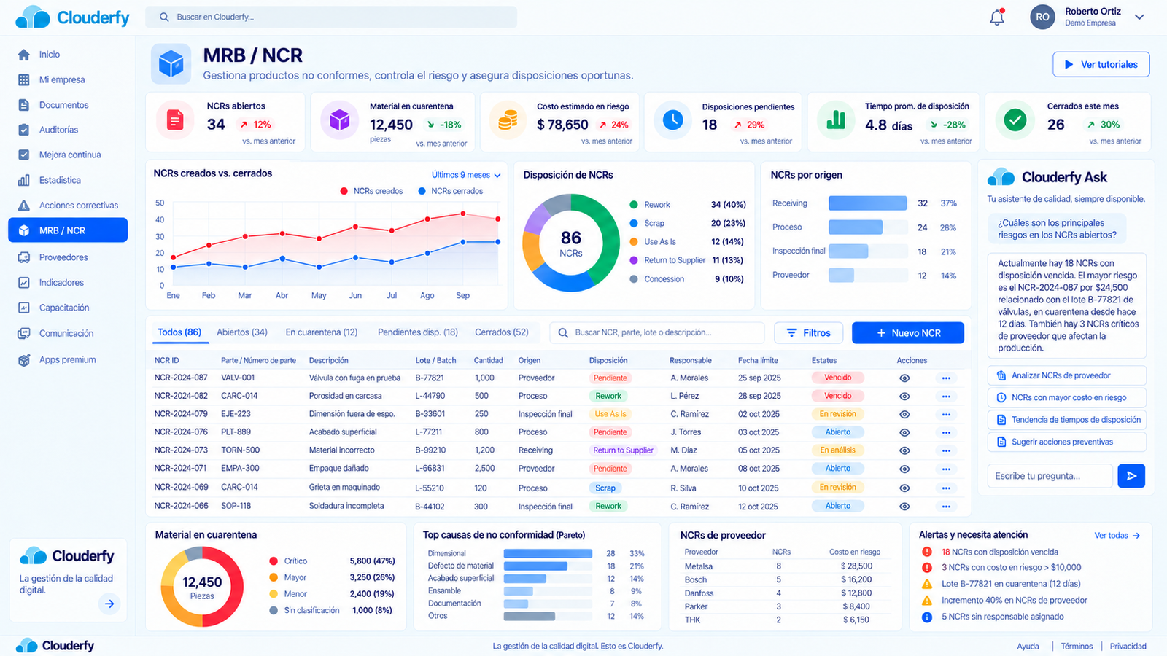The height and width of the screenshot is (656, 1167).
Task: Expand the Roberto Ortiz account menu
Action: [x=1139, y=17]
